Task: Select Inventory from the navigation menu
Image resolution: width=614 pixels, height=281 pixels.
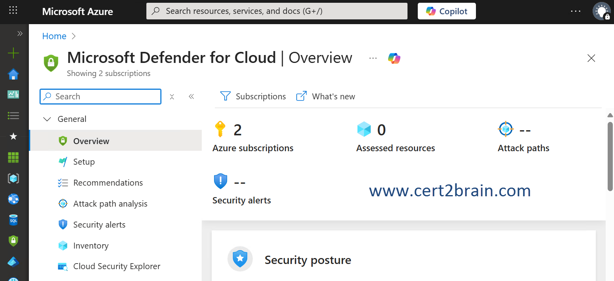Action: coord(91,246)
